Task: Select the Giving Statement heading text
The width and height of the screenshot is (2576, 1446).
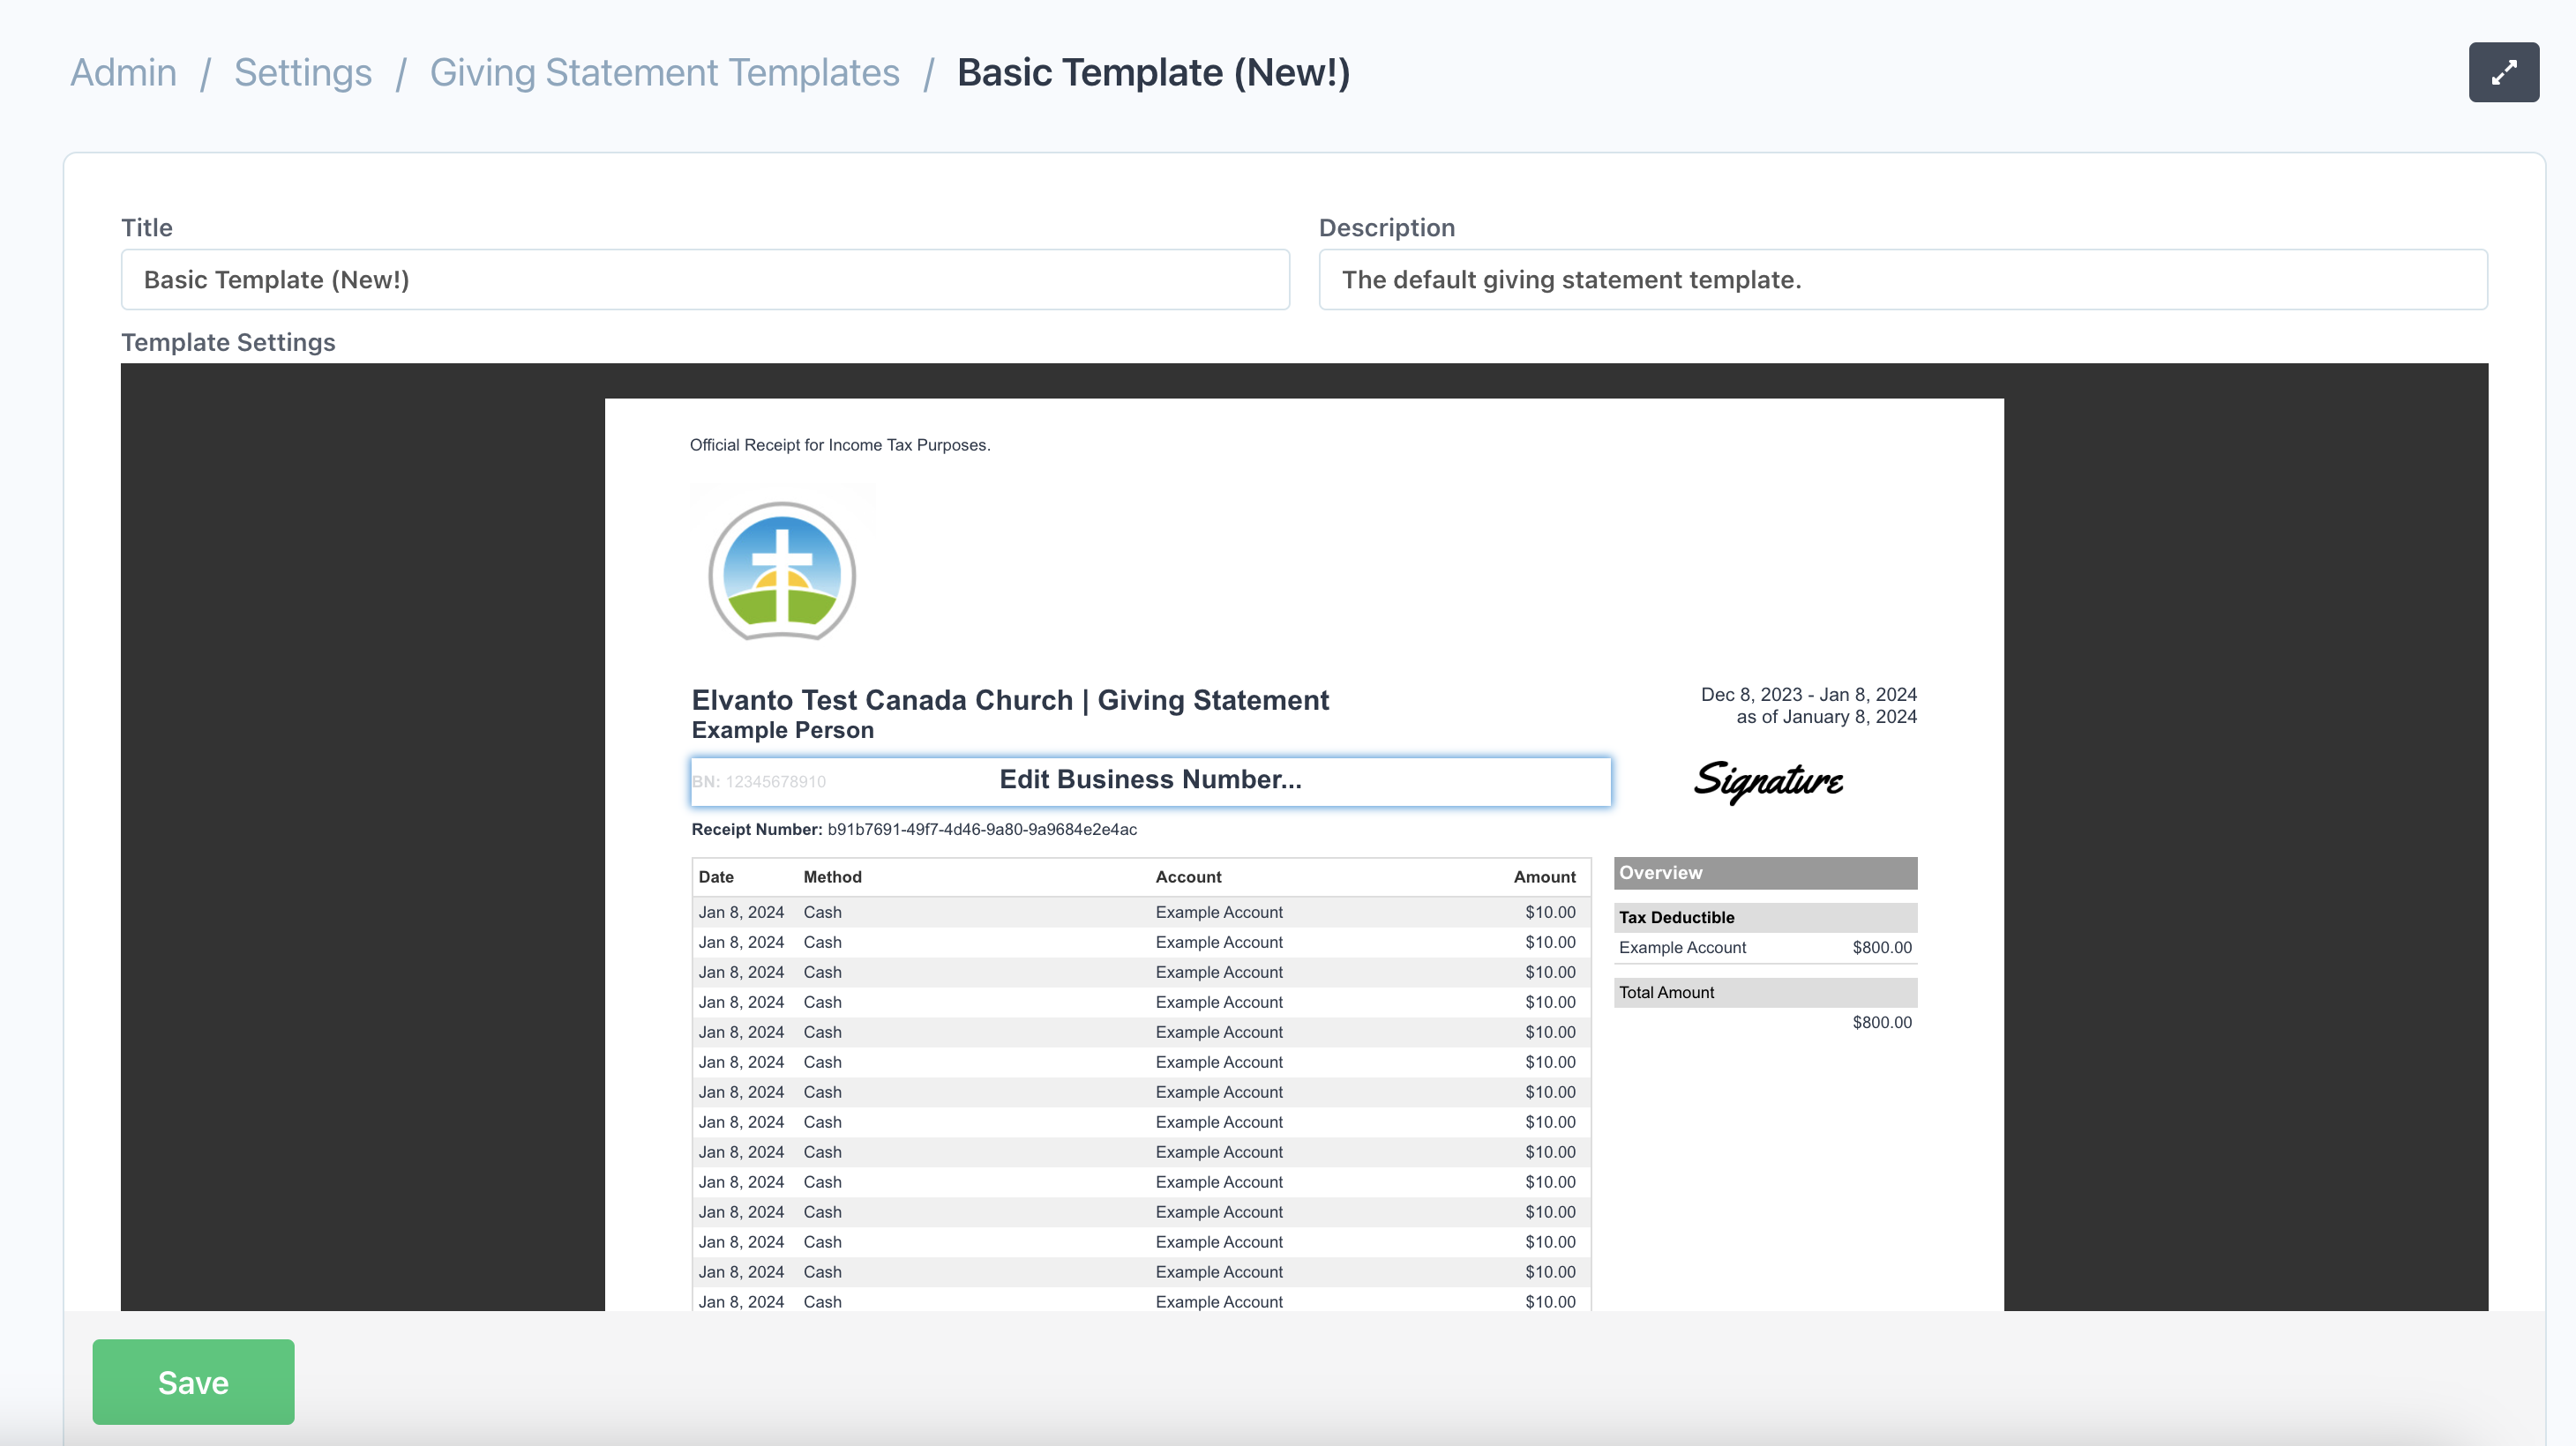Action: coord(1010,699)
